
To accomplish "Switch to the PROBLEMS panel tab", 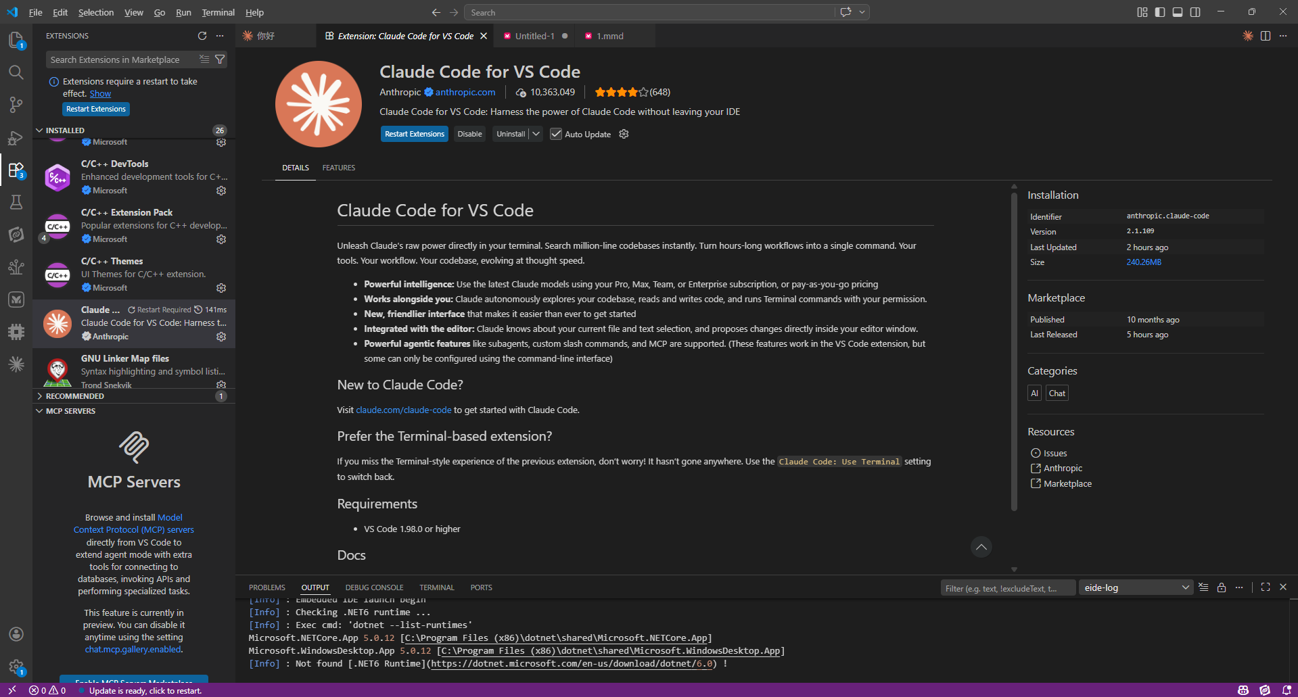I will click(x=267, y=587).
